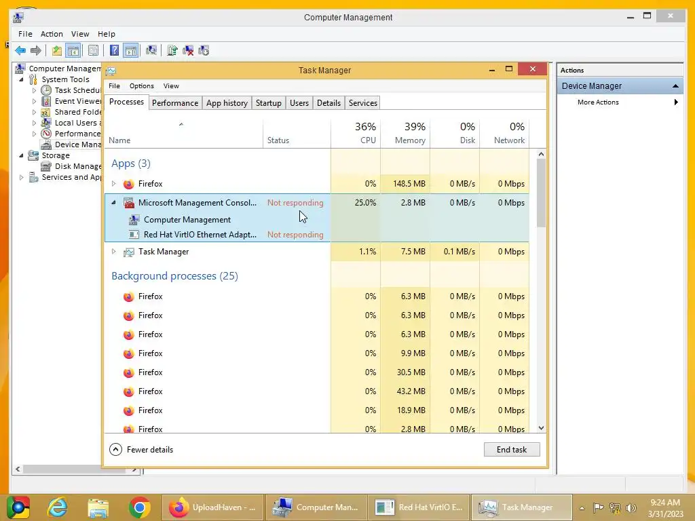Click the Back arrow in Computer Management toolbar

[20, 50]
